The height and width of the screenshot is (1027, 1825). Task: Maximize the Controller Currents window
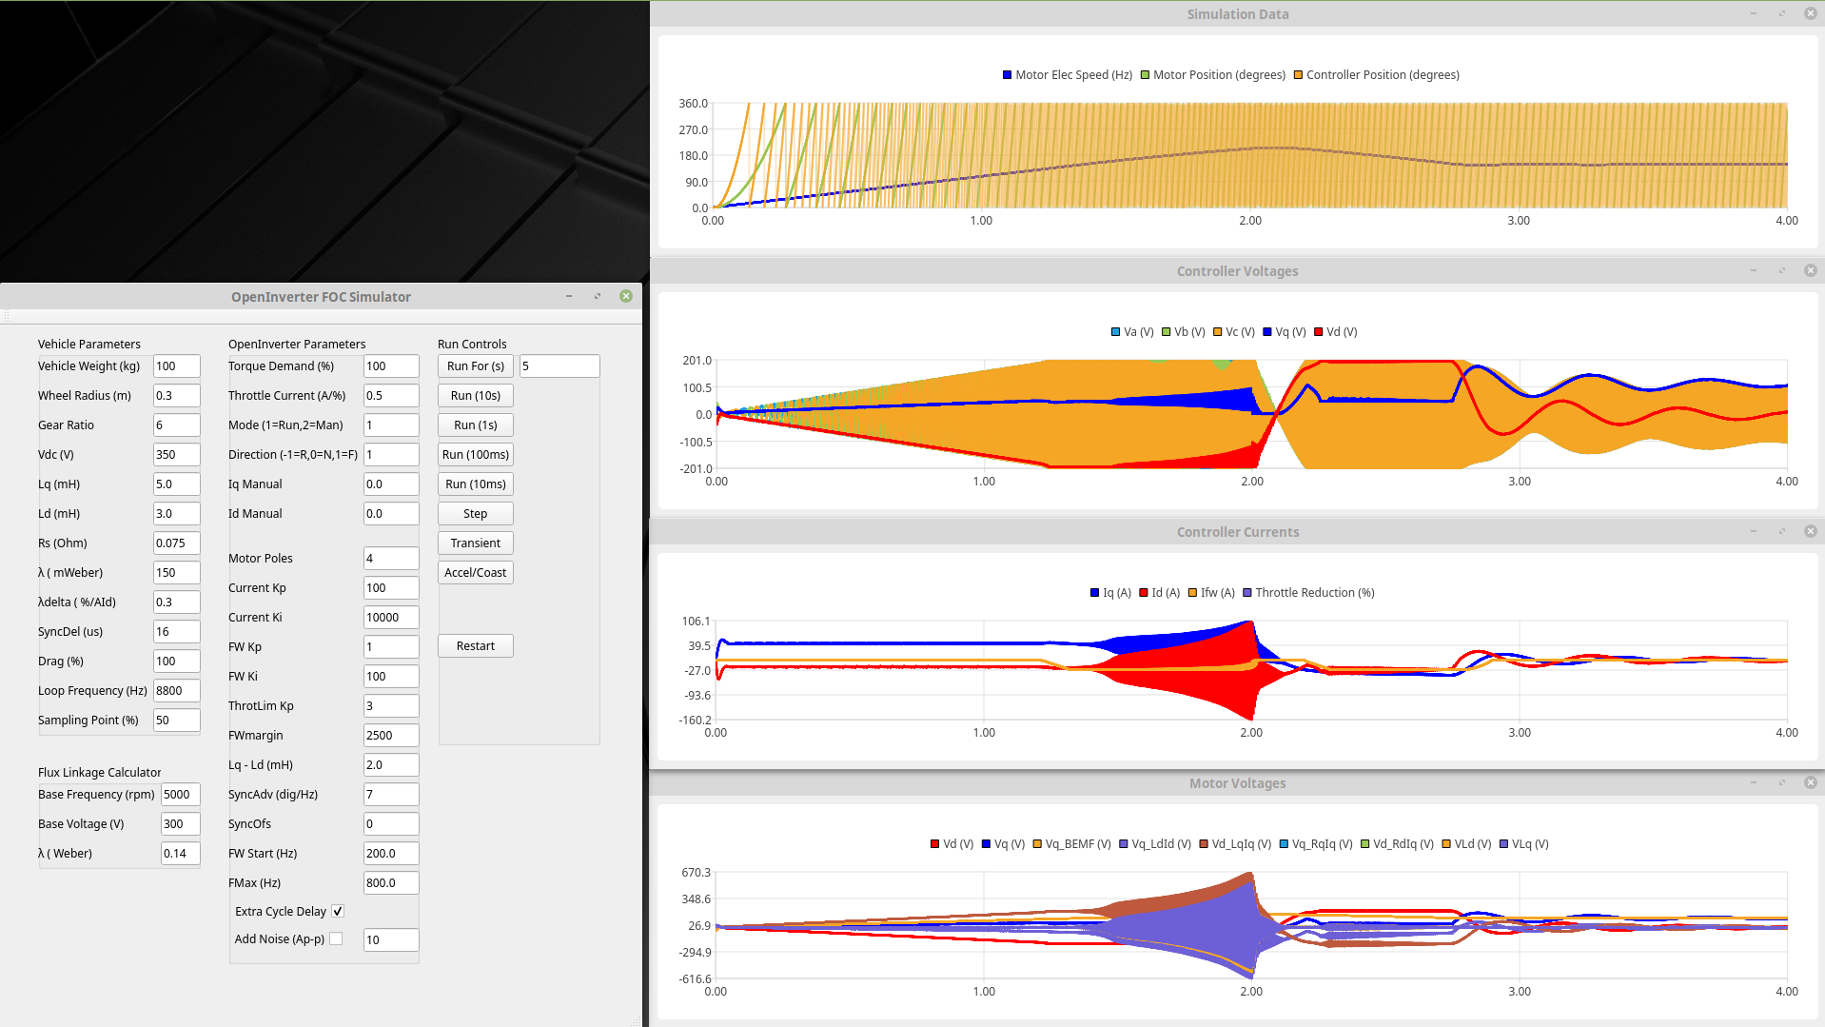tap(1782, 531)
